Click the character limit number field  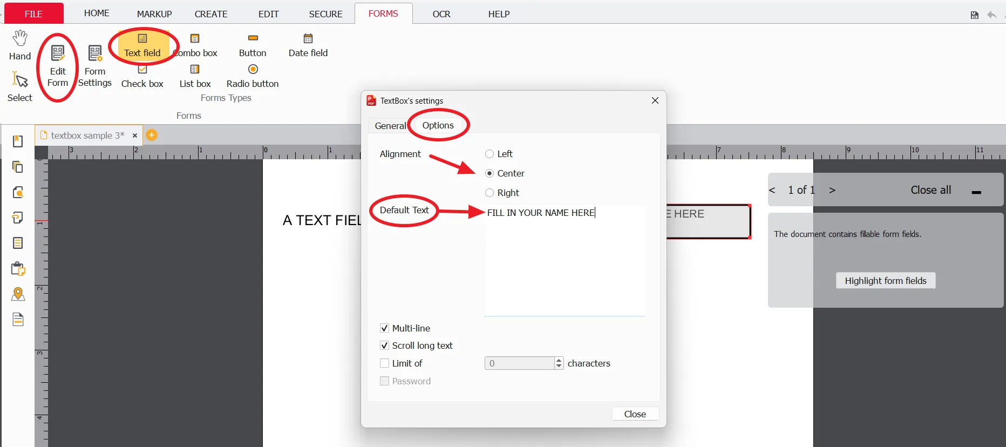(520, 363)
